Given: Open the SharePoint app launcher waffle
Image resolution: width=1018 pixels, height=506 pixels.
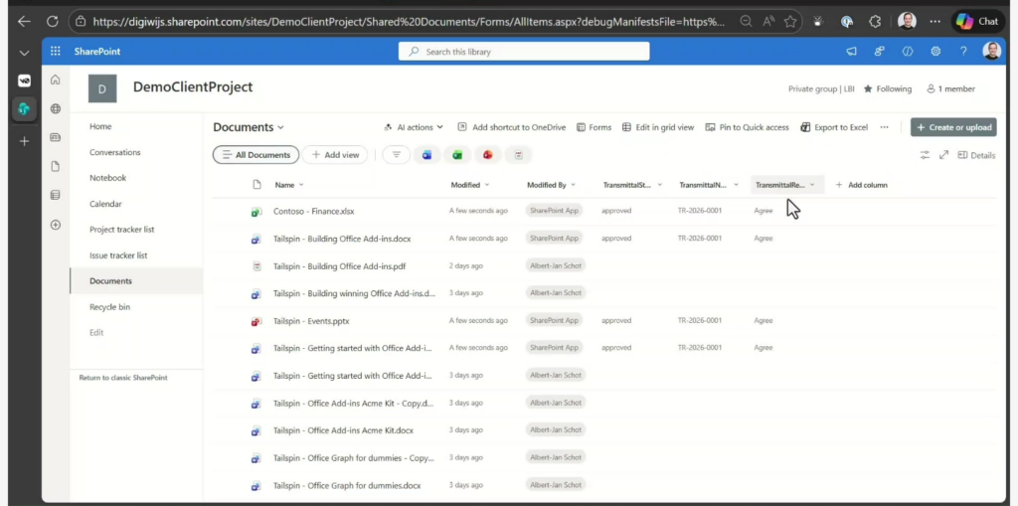Looking at the screenshot, I should [56, 52].
